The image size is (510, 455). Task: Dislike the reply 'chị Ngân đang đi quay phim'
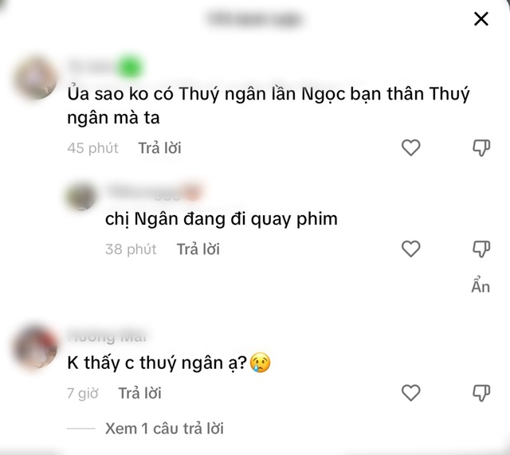(x=481, y=249)
